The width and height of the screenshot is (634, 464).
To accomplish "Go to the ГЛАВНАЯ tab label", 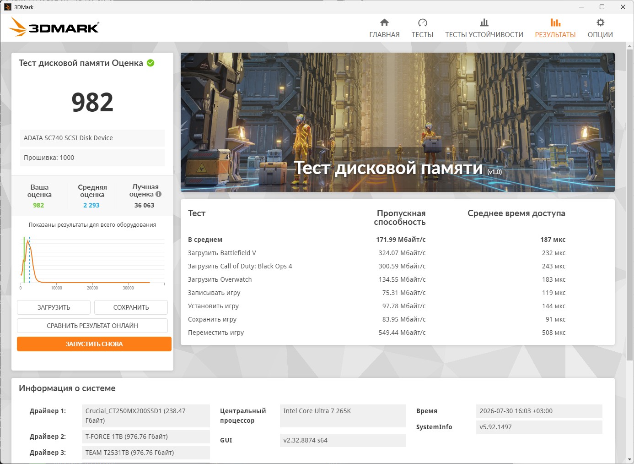I will (384, 35).
